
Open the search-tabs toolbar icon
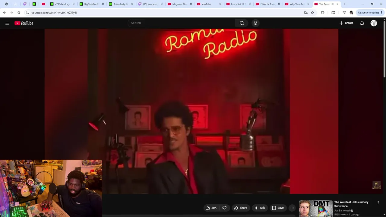333,13
